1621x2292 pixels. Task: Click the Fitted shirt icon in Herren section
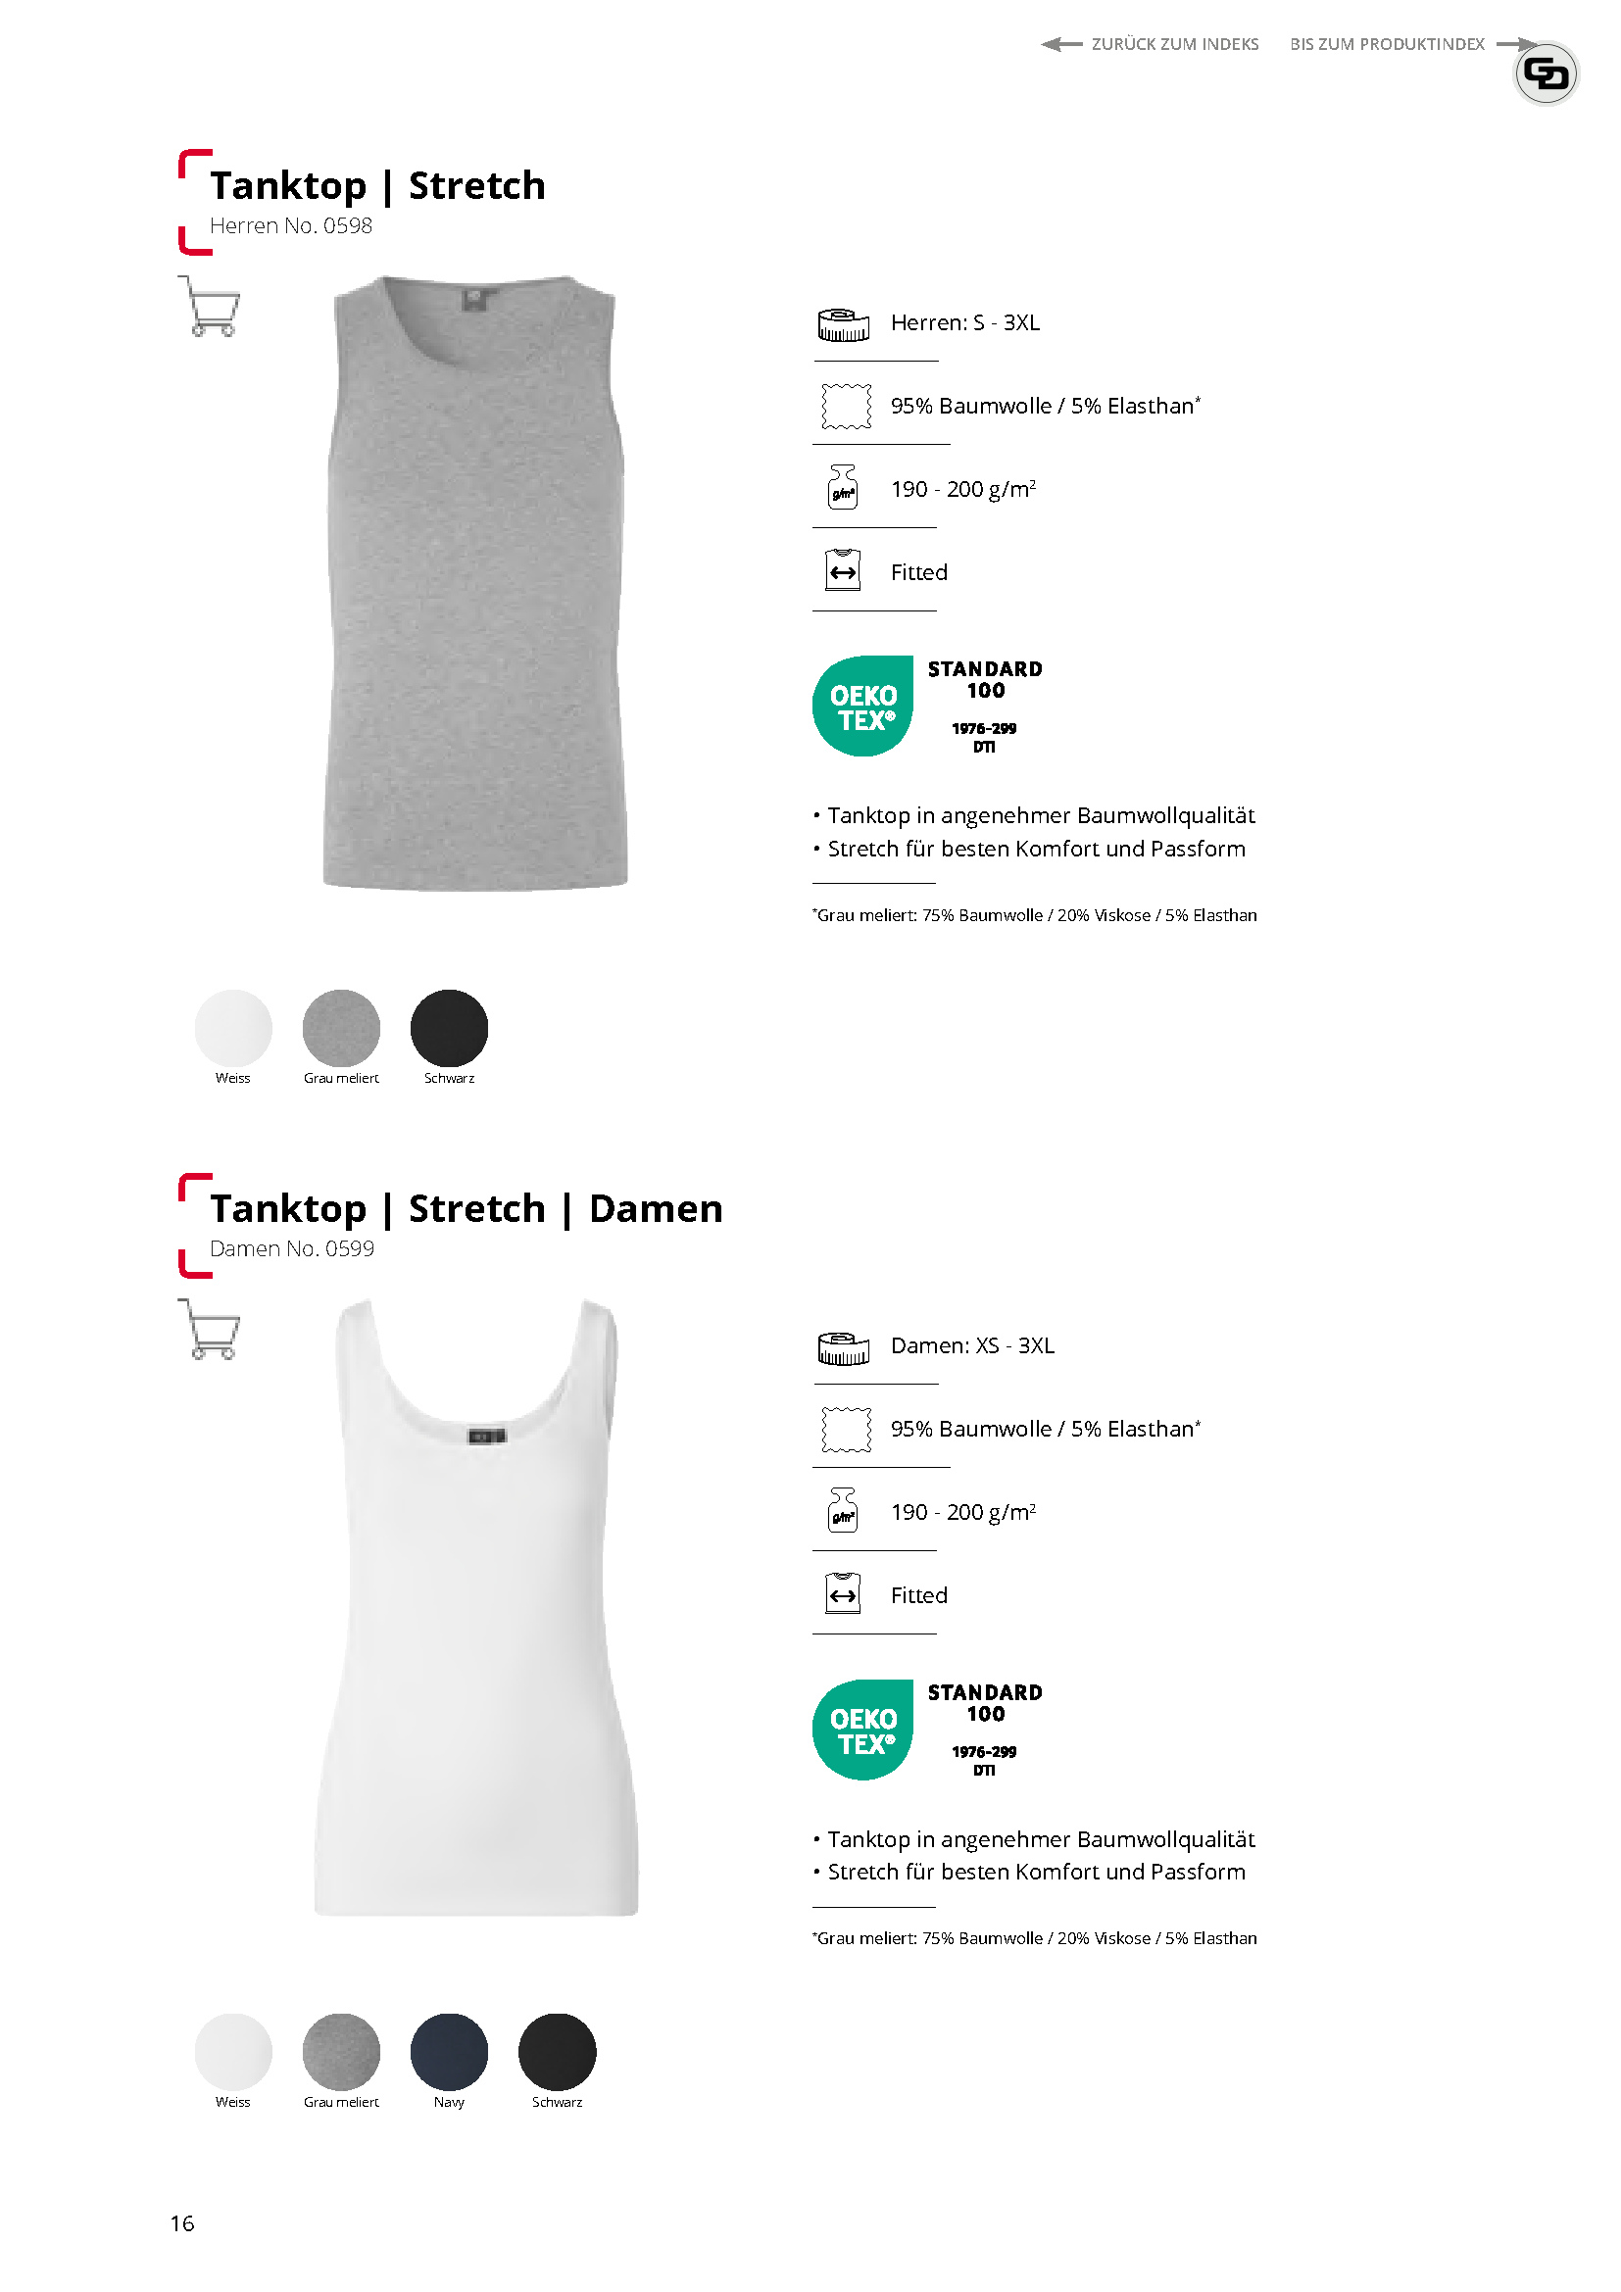click(844, 570)
